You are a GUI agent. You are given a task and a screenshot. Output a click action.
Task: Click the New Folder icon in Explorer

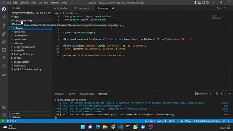pyautogui.click(x=41, y=13)
